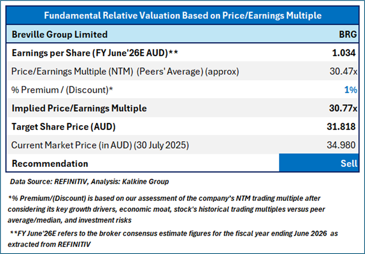Viewport: 365px width, 254px height.
Task: Click the blue 1% premium value
Action: (350, 90)
